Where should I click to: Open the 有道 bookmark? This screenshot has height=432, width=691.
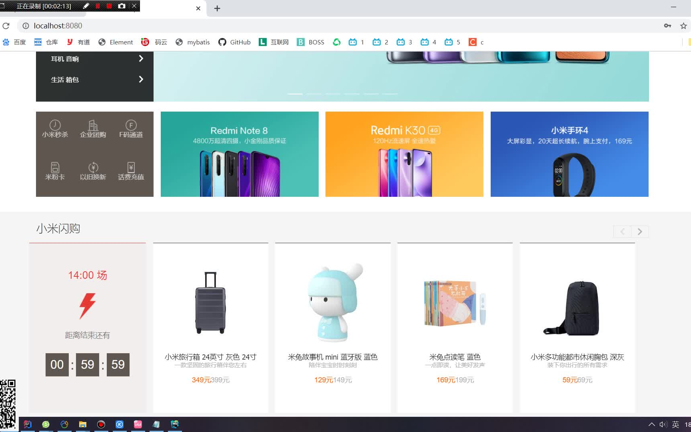click(x=78, y=42)
